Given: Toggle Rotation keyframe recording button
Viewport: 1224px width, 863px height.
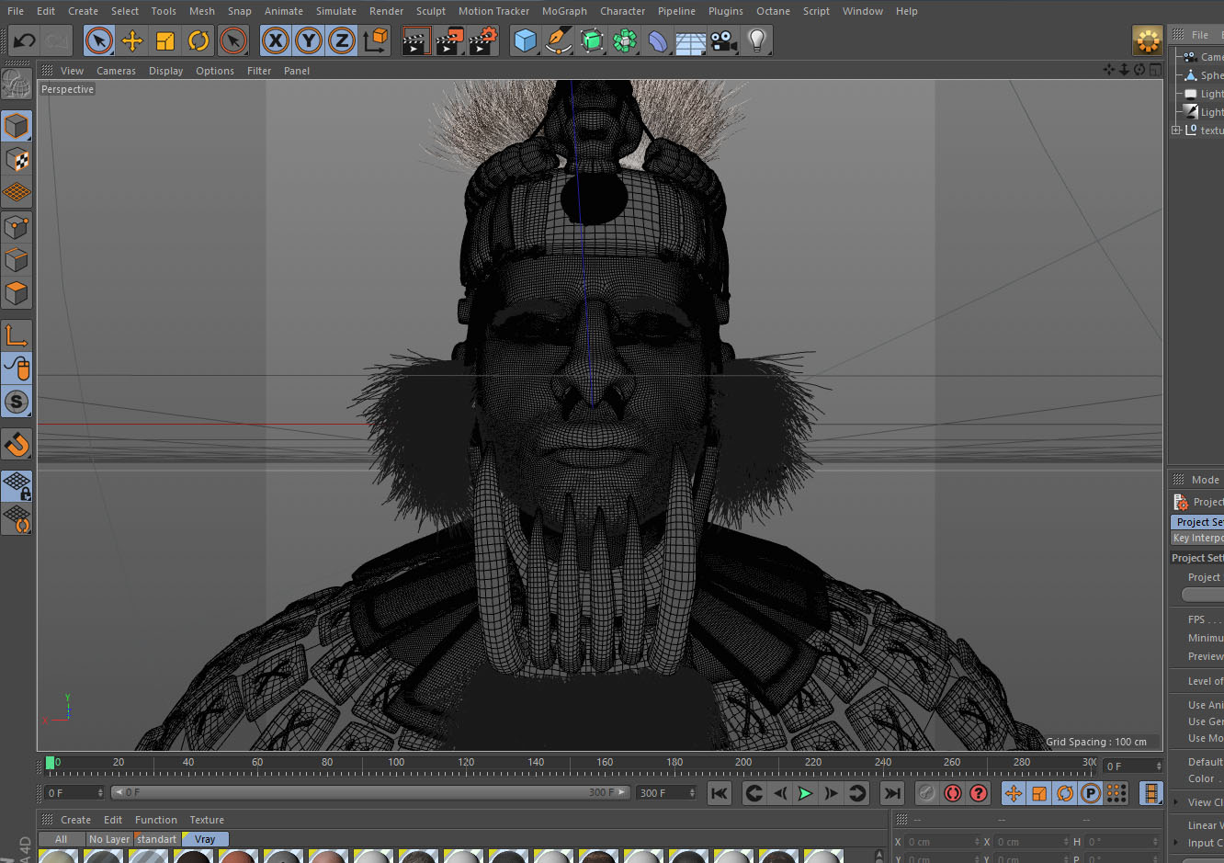Looking at the screenshot, I should click(x=1065, y=793).
